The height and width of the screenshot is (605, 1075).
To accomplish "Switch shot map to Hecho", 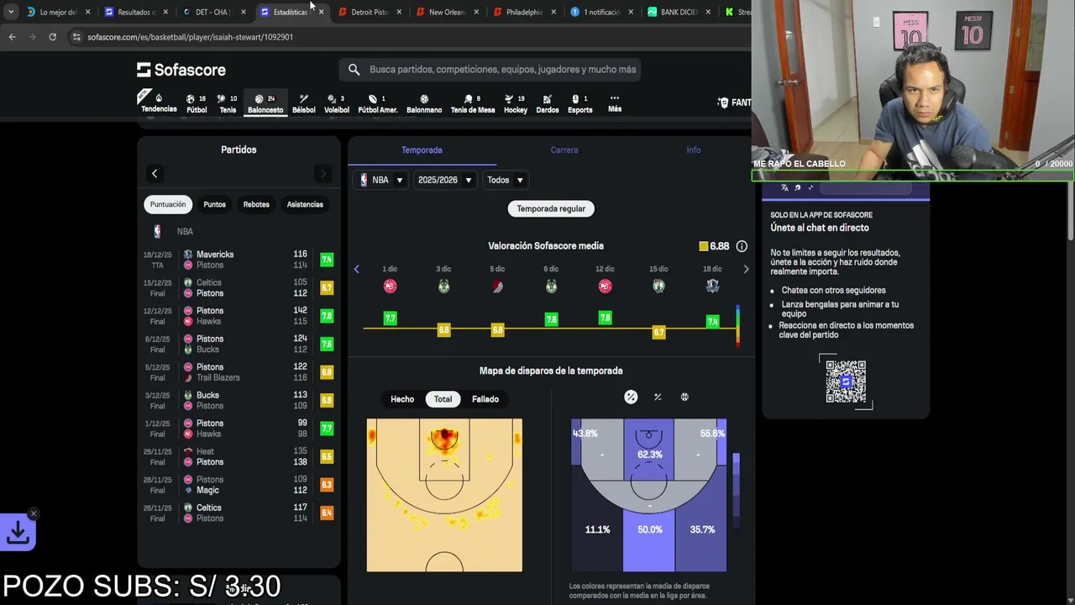I will [402, 399].
